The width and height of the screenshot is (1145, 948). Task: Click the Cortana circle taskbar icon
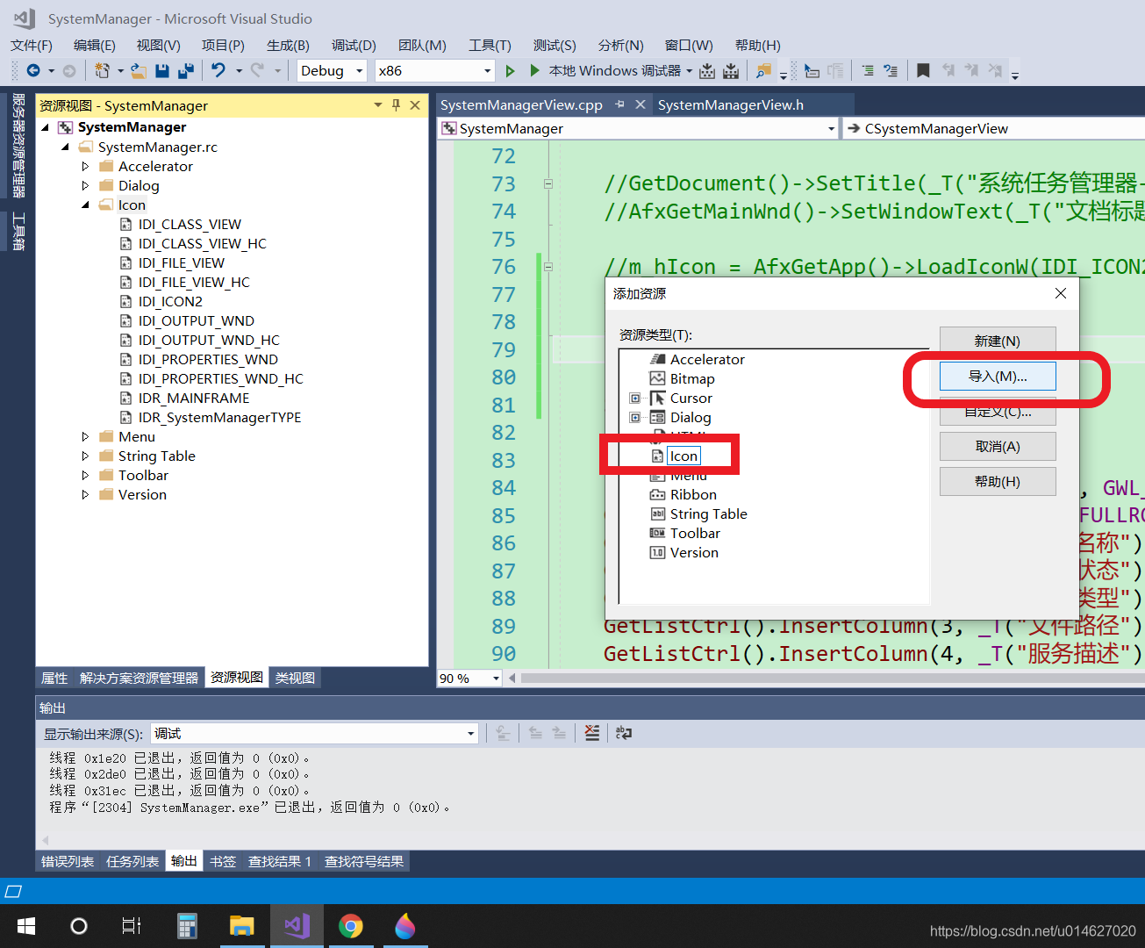[x=79, y=925]
